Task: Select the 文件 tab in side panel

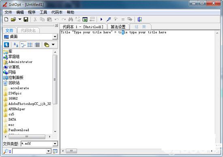Action: point(9,30)
